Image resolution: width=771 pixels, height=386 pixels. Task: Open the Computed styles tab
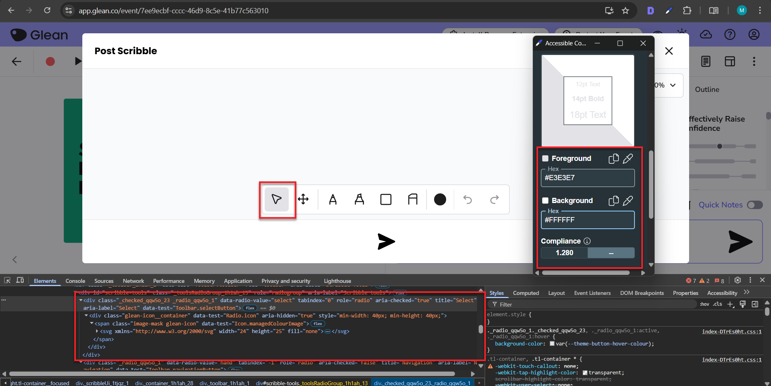[x=526, y=293]
